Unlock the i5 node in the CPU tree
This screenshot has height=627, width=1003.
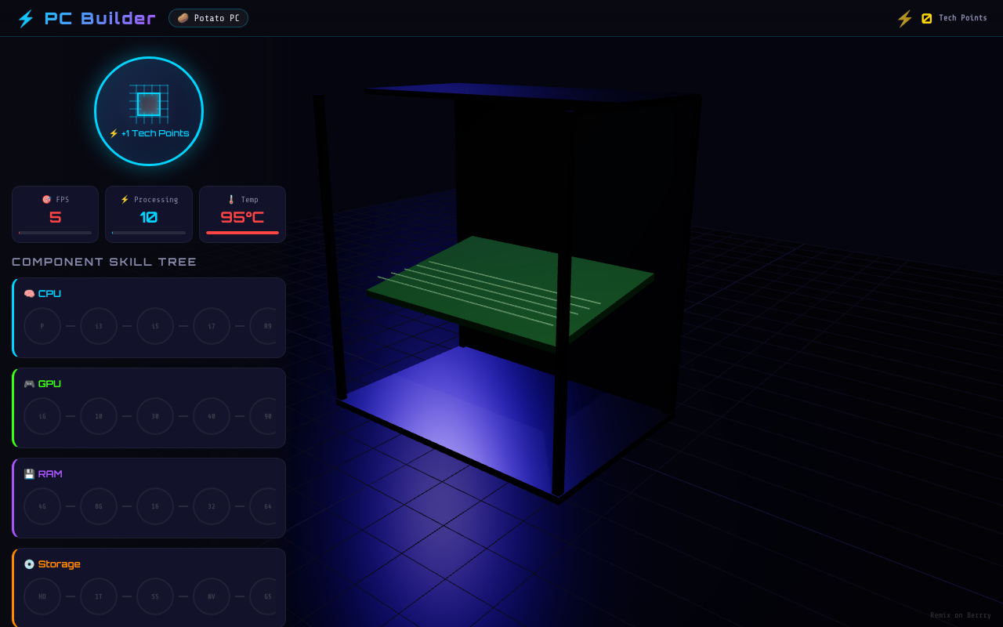click(155, 325)
